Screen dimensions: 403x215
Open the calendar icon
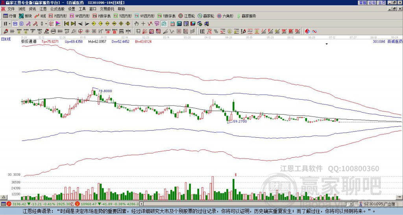tap(172, 24)
